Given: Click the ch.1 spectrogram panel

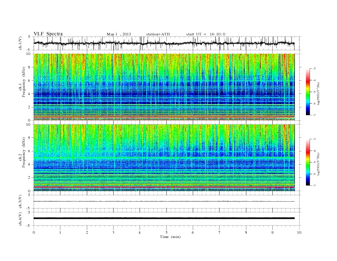Looking at the screenshot, I should click(x=164, y=87).
